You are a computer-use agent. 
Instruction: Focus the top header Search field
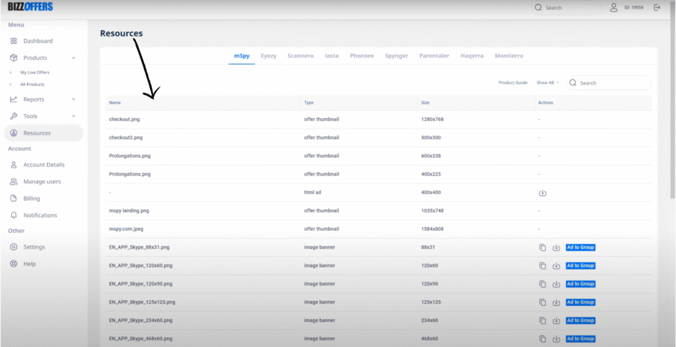tap(566, 7)
